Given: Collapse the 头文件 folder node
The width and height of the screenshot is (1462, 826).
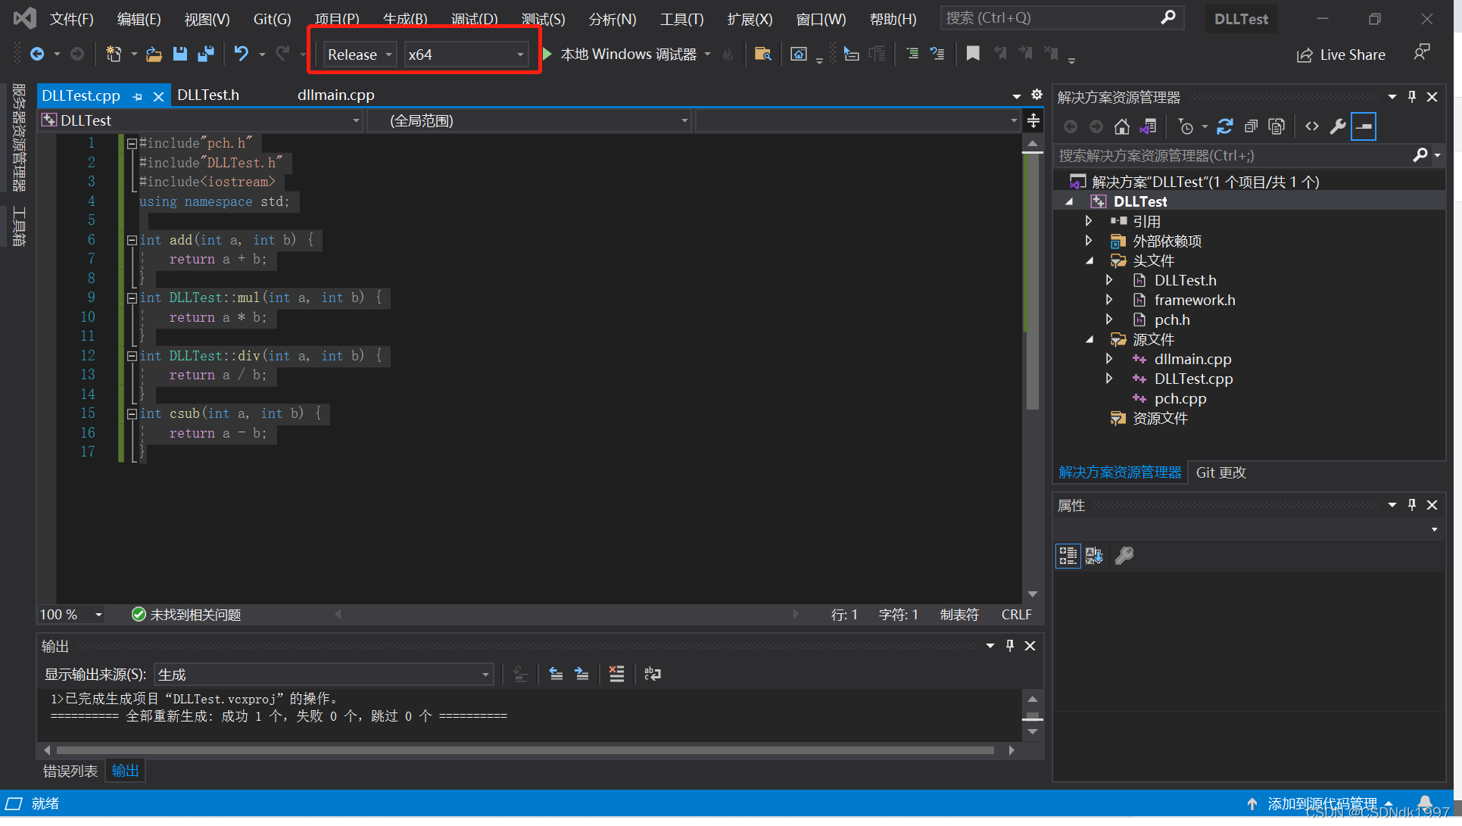Looking at the screenshot, I should coord(1089,261).
